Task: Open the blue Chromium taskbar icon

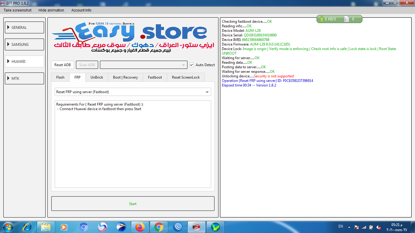Action: [x=84, y=227]
